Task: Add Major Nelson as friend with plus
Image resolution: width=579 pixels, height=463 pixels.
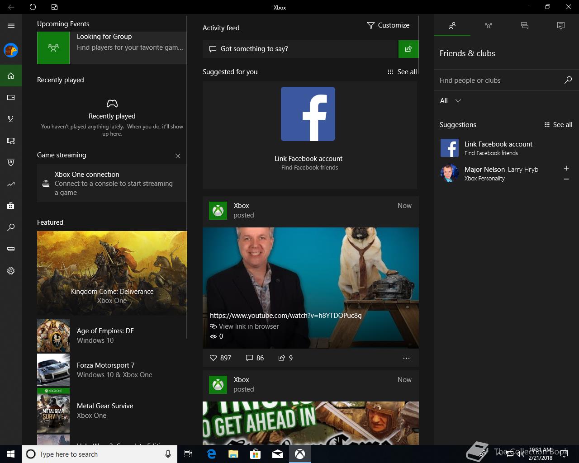Action: (x=566, y=168)
